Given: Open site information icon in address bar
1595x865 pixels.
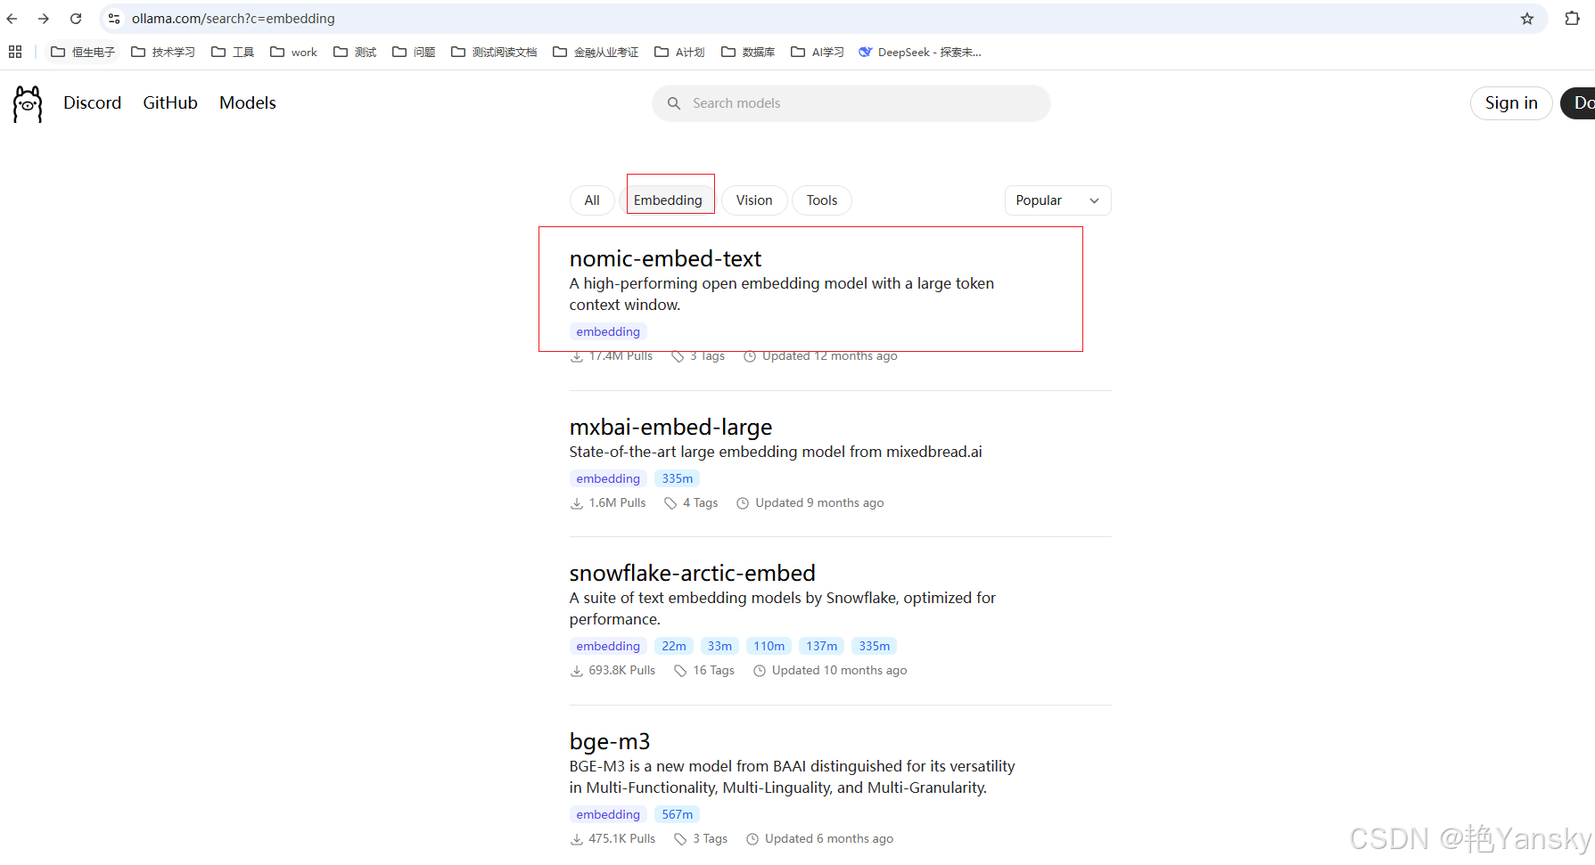Looking at the screenshot, I should (x=114, y=19).
